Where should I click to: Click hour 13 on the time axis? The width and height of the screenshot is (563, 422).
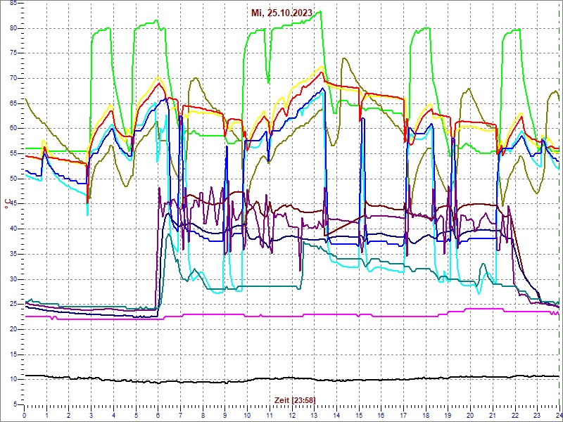click(x=314, y=414)
